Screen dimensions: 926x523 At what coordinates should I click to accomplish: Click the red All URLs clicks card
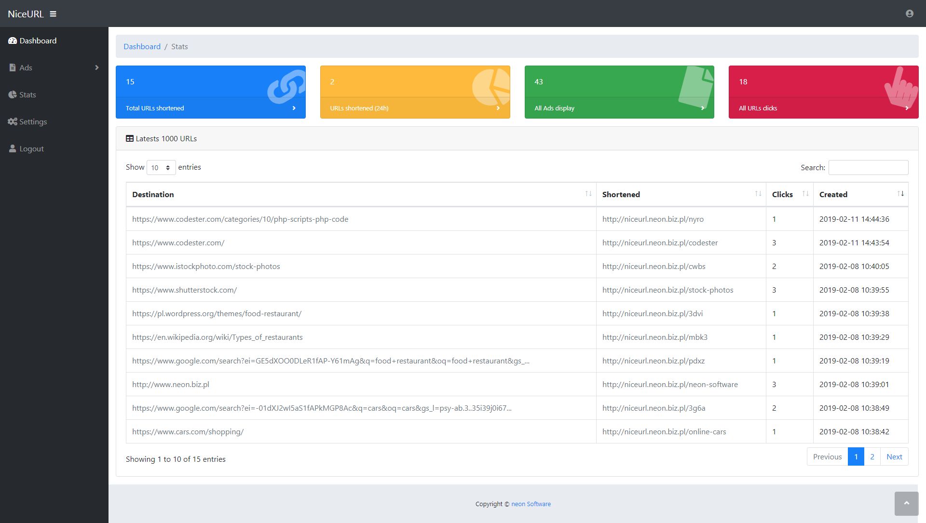tap(823, 92)
